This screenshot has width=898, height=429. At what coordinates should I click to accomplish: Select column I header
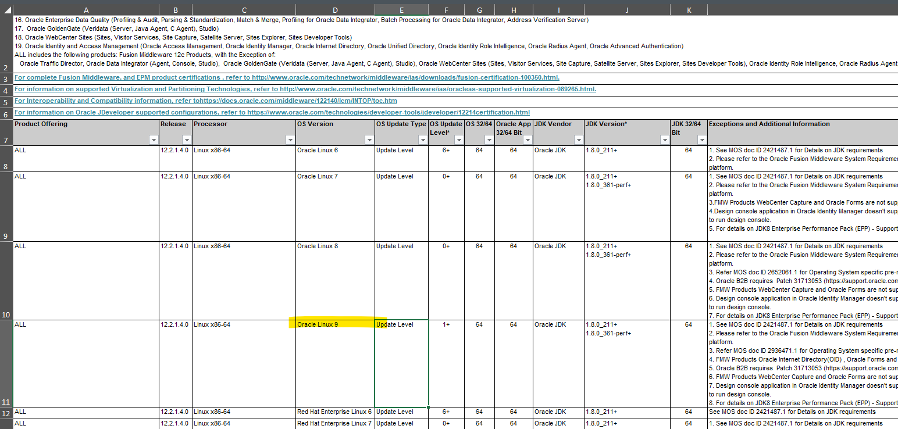[x=558, y=10]
